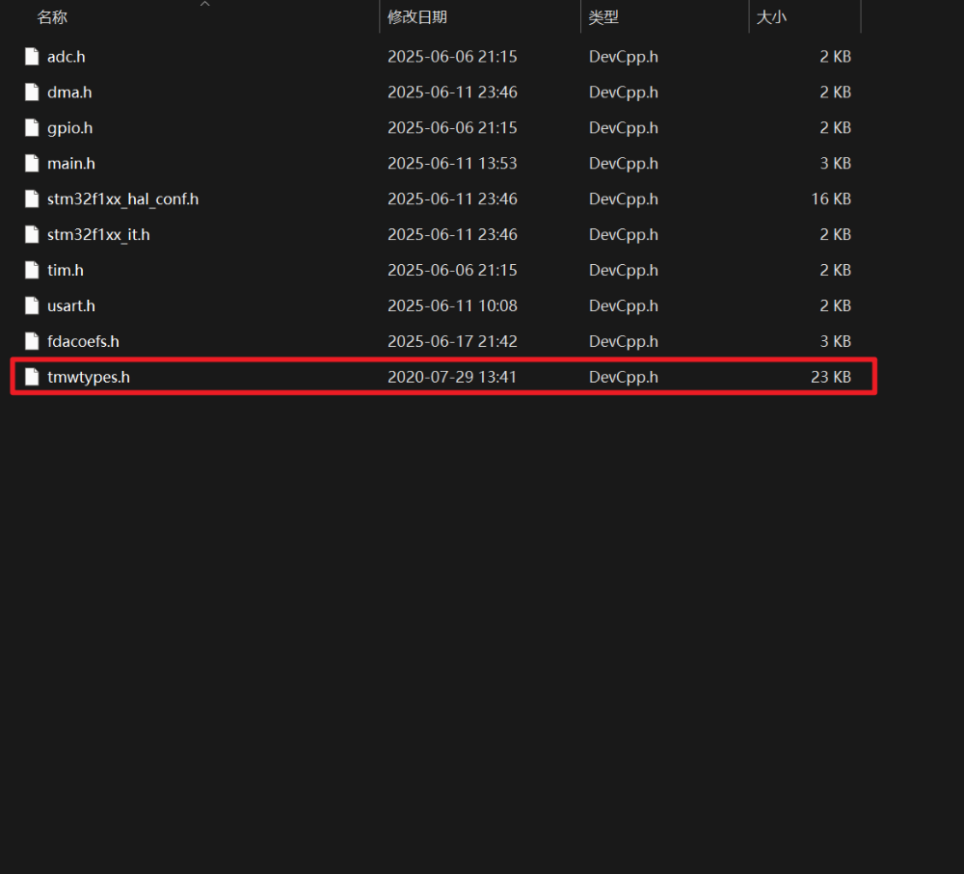
Task: Sort by the 大小 column header
Action: point(771,17)
